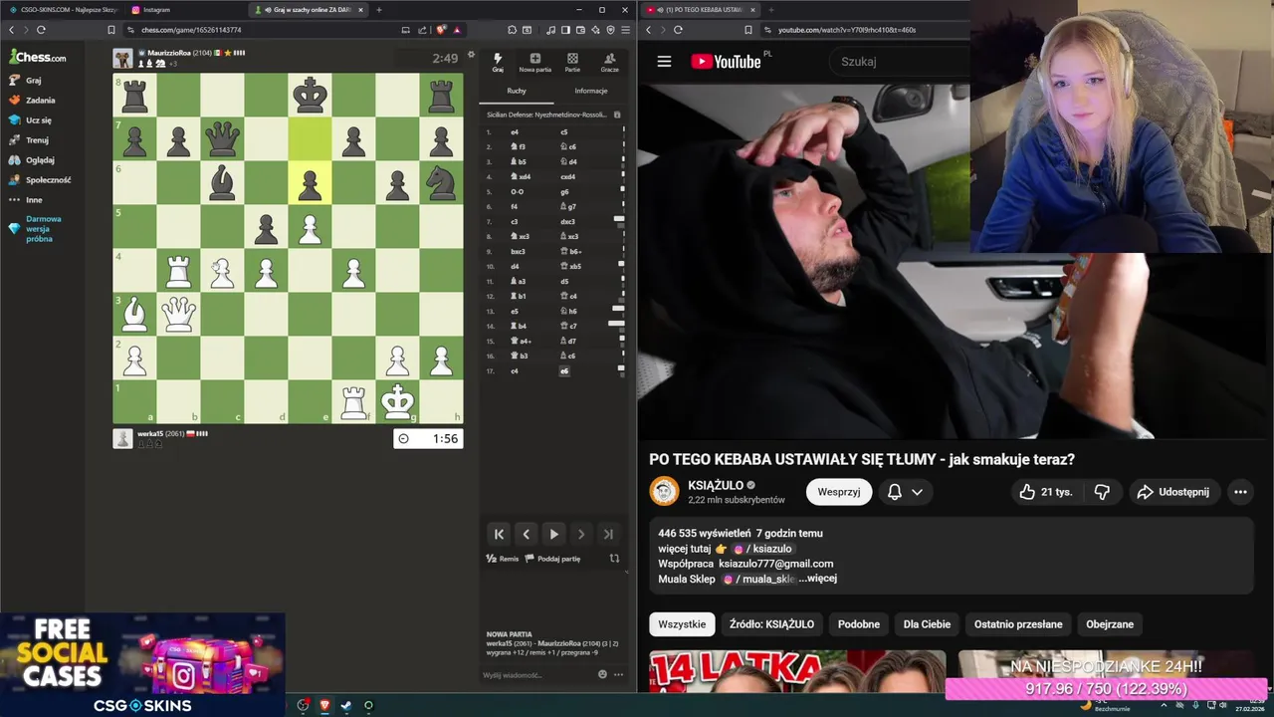This screenshot has height=717, width=1274.
Task: Open notification bell dropdown for KSIĄŻULO
Action: point(904,492)
